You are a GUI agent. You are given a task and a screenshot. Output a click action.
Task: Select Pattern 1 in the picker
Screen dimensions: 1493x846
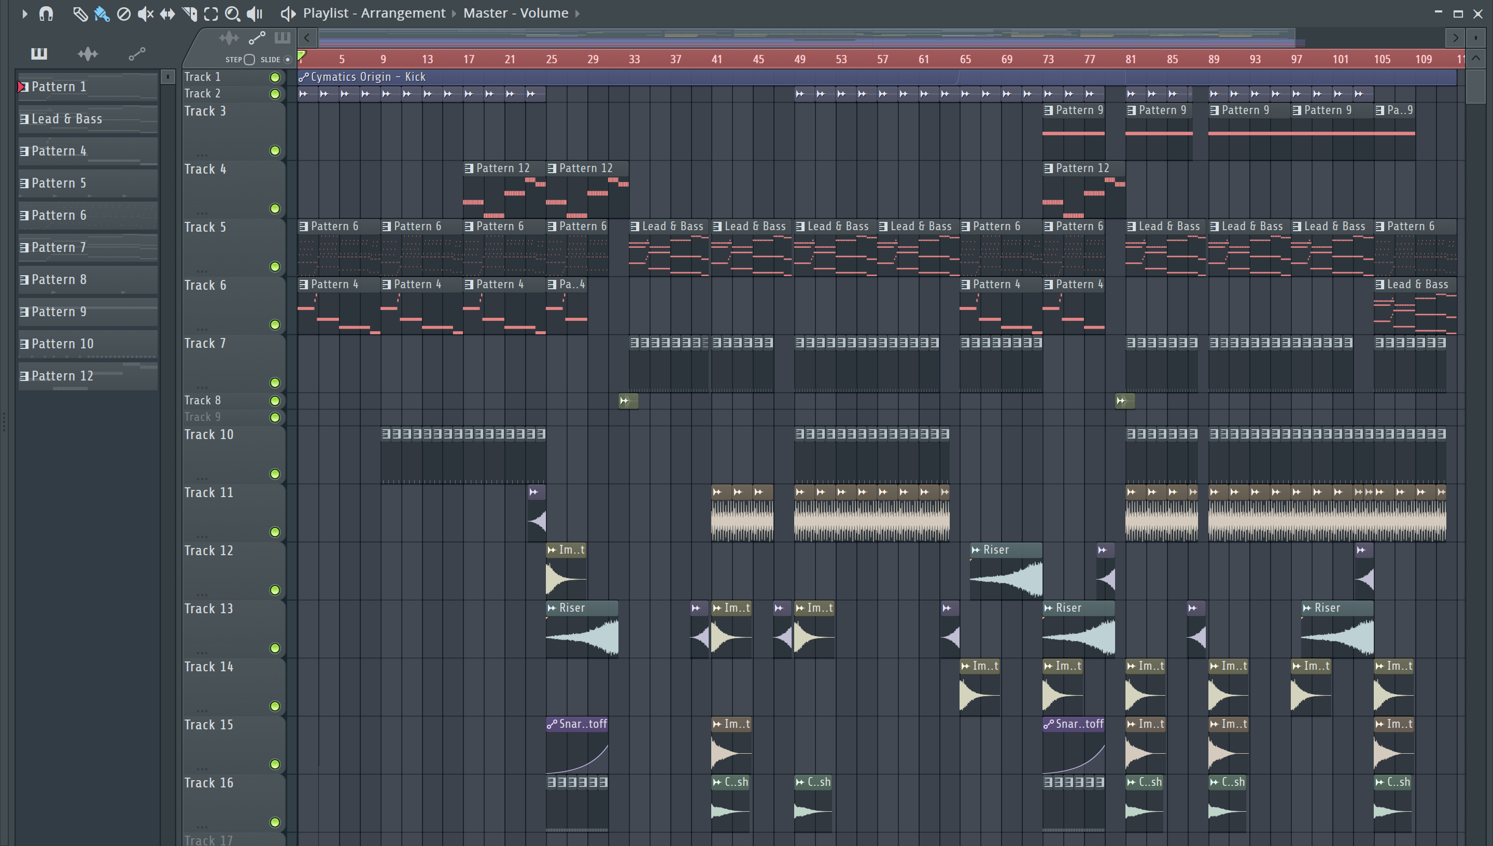click(x=88, y=87)
